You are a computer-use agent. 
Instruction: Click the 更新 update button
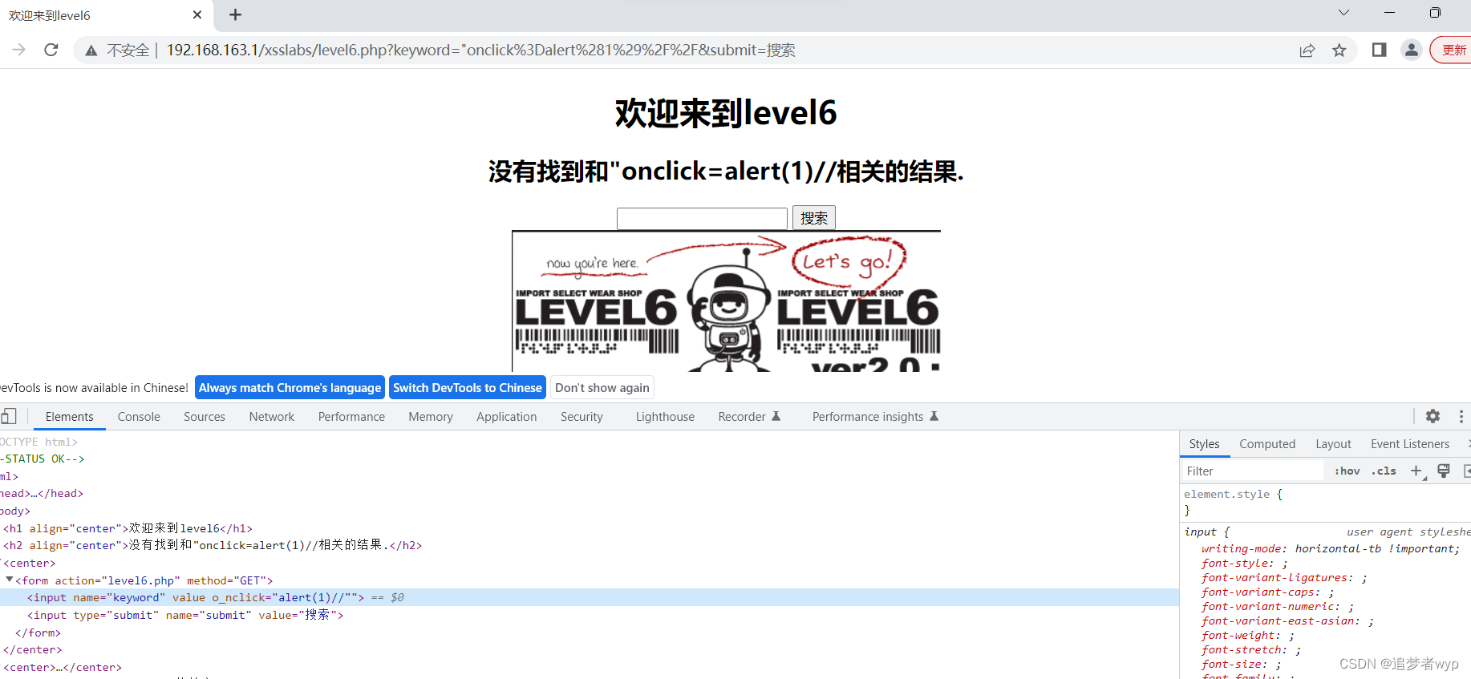coord(1452,50)
